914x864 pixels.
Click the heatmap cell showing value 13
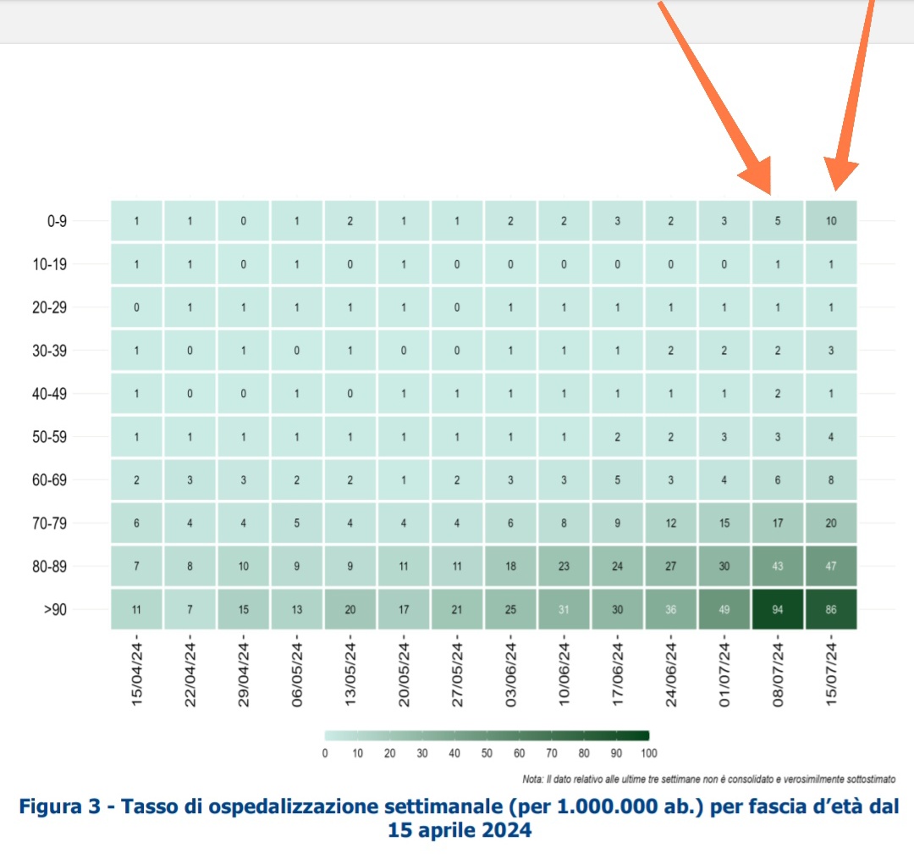(297, 610)
